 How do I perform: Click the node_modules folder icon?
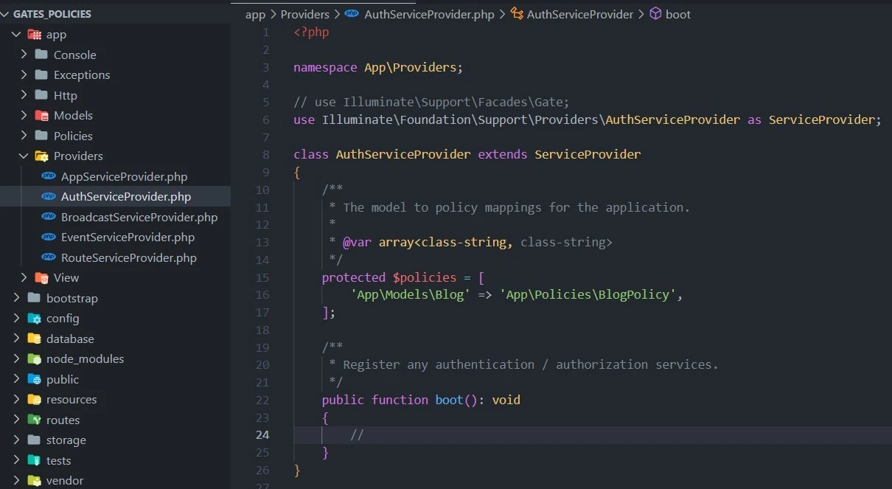point(34,359)
